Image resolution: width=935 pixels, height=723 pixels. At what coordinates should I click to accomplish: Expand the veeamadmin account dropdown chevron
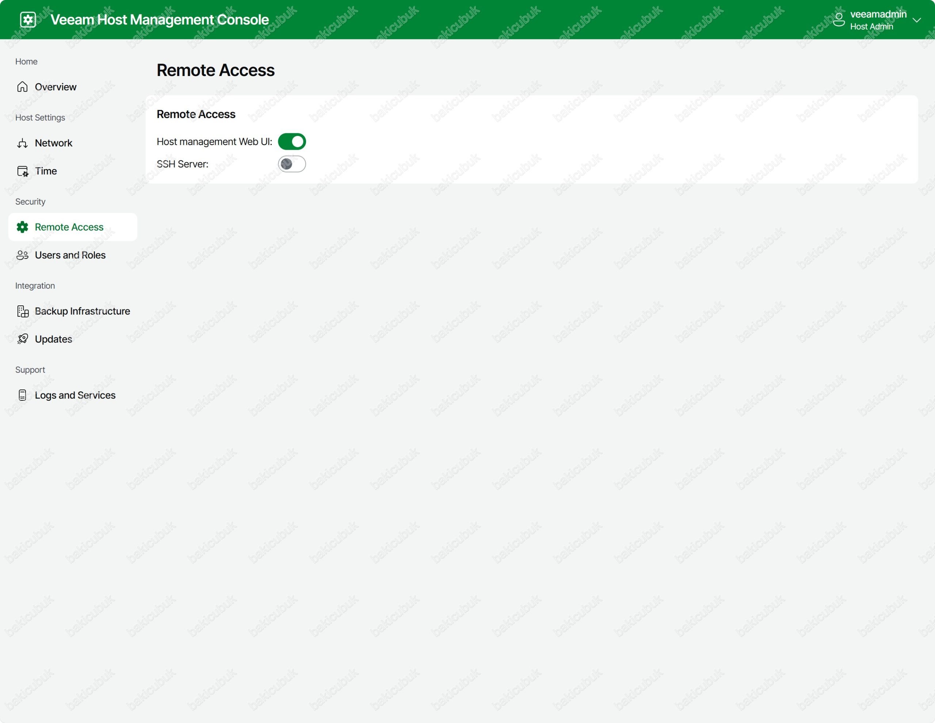click(x=917, y=20)
